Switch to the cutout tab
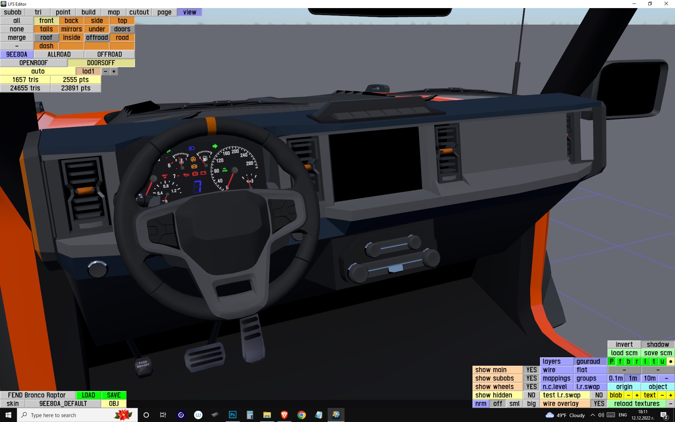675x422 pixels. pos(139,12)
